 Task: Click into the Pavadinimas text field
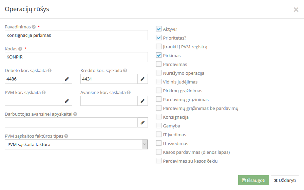76,35
